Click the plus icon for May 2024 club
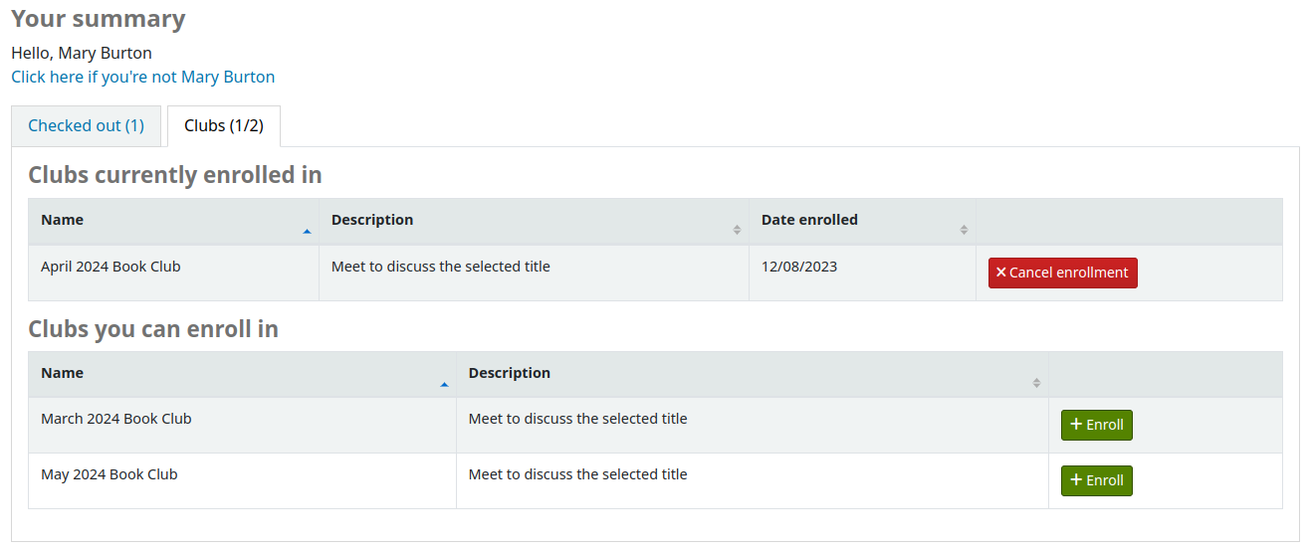 coord(1075,480)
